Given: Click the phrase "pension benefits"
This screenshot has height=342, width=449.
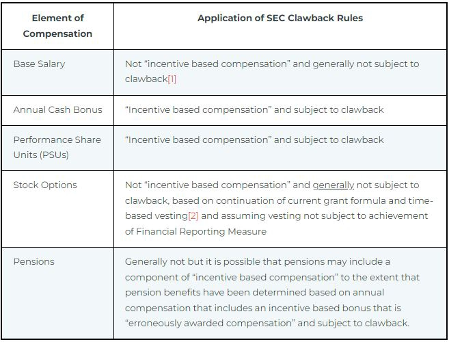Looking at the screenshot, I should point(161,293).
